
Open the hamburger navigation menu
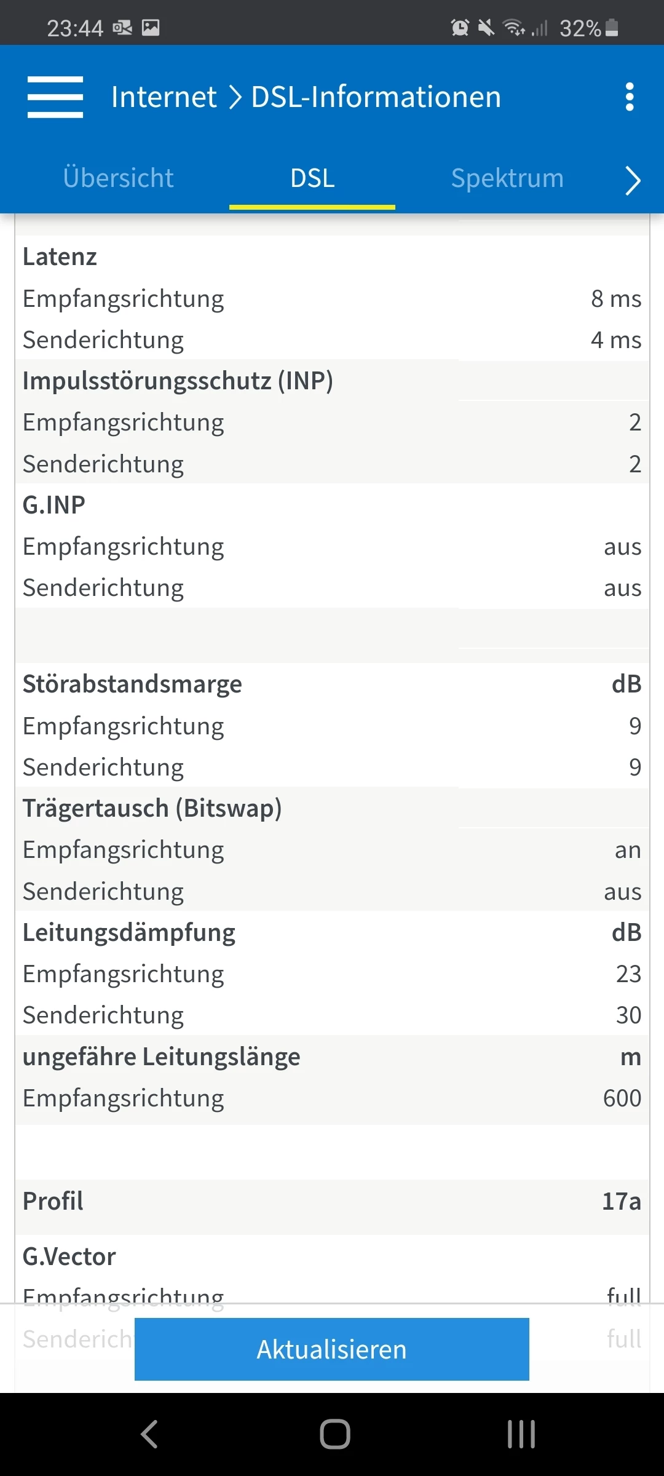(x=55, y=97)
